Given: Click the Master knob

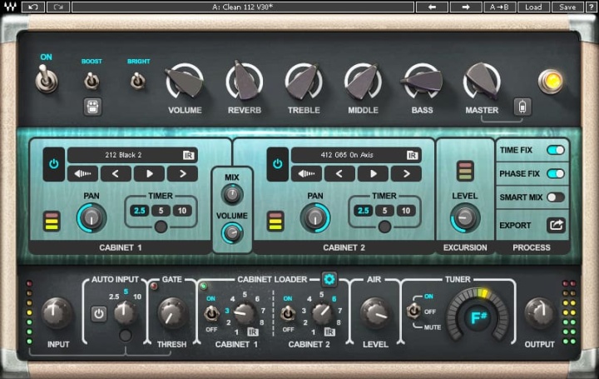Looking at the screenshot, I should [482, 82].
